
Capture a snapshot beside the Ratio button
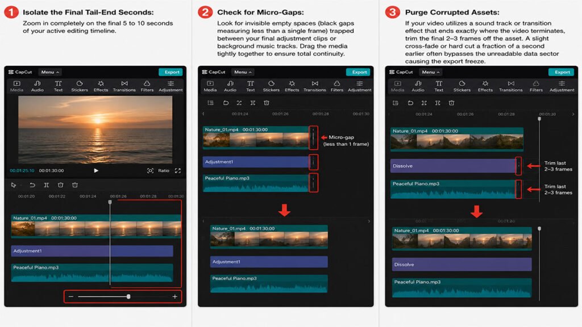coord(150,170)
